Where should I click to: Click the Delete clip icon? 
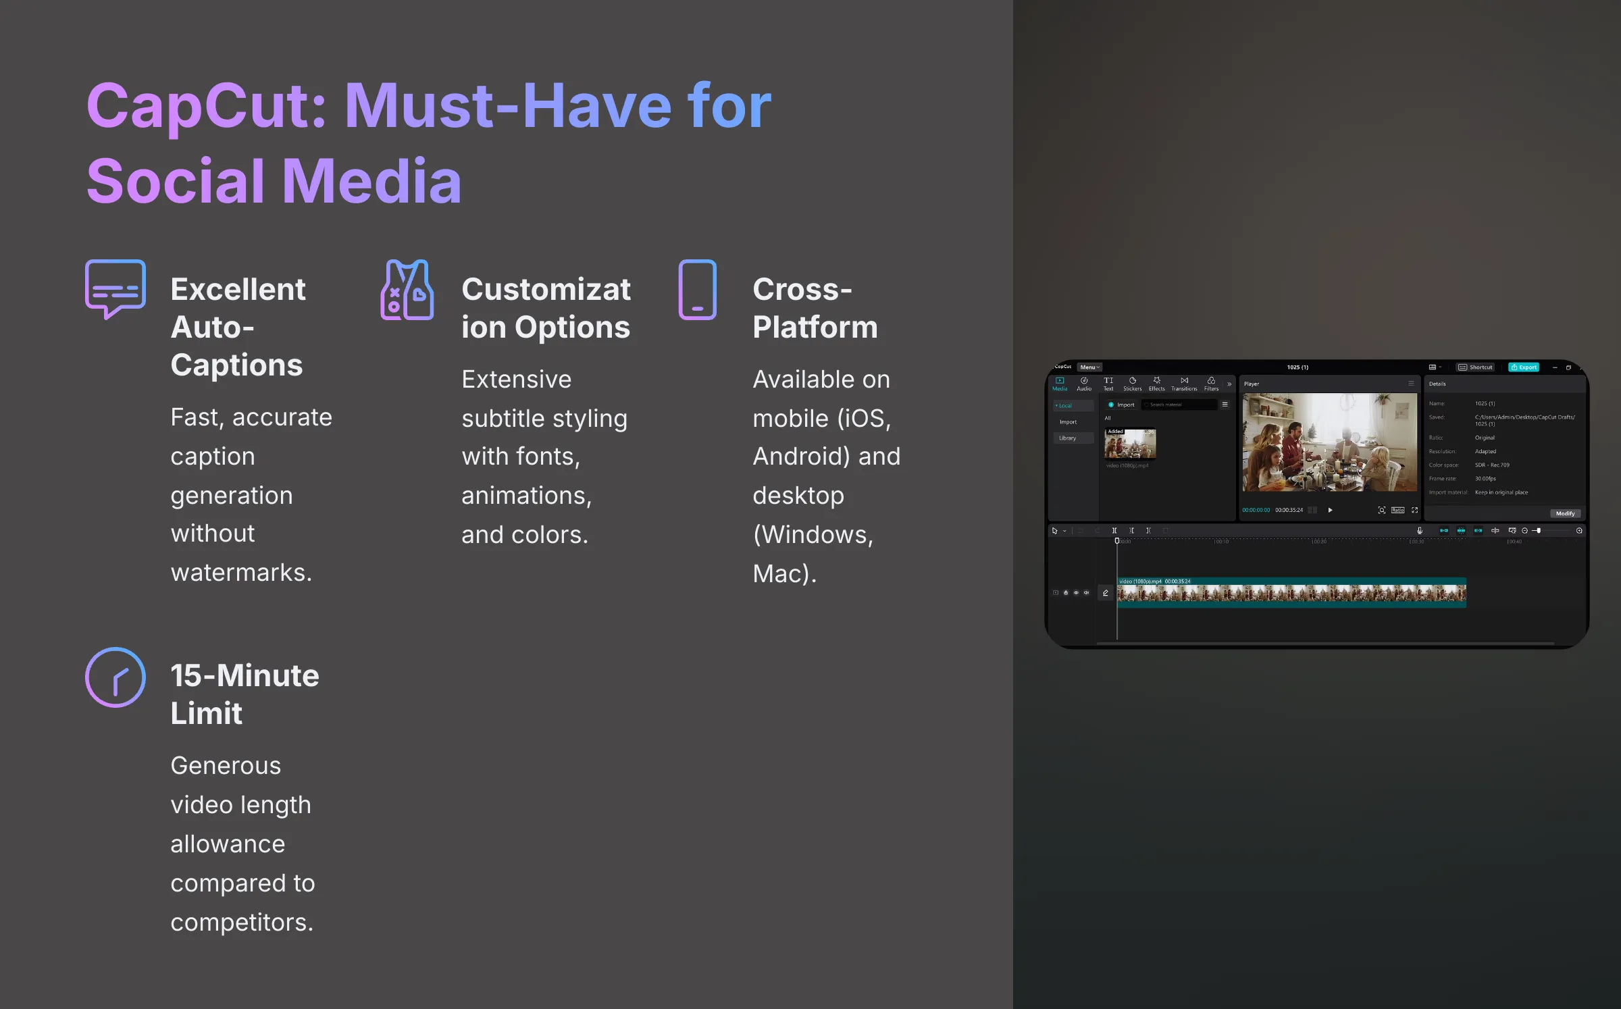pos(1165,531)
